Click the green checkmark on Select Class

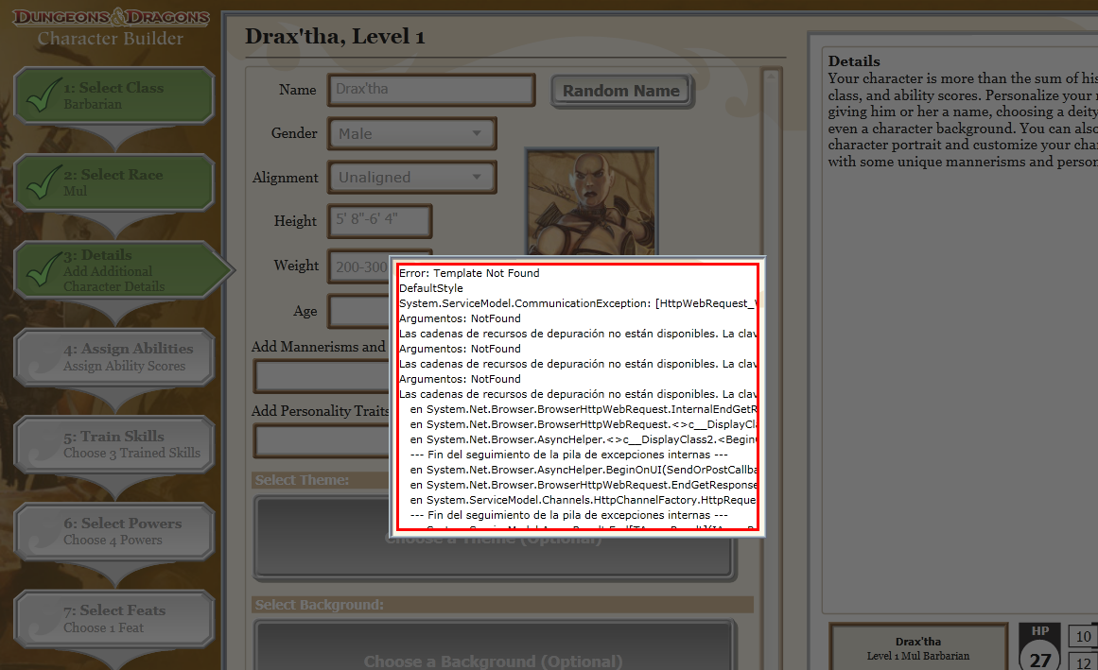(43, 95)
